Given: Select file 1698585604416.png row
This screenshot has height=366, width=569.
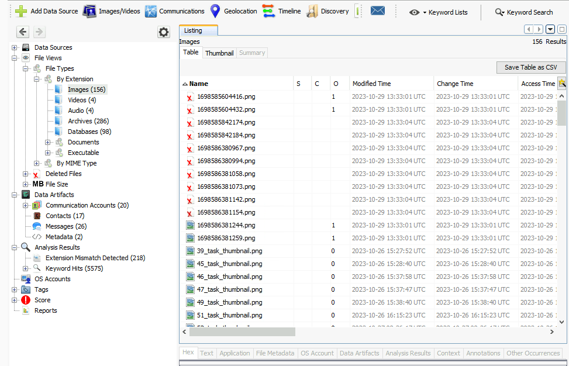Looking at the screenshot, I should [x=368, y=97].
